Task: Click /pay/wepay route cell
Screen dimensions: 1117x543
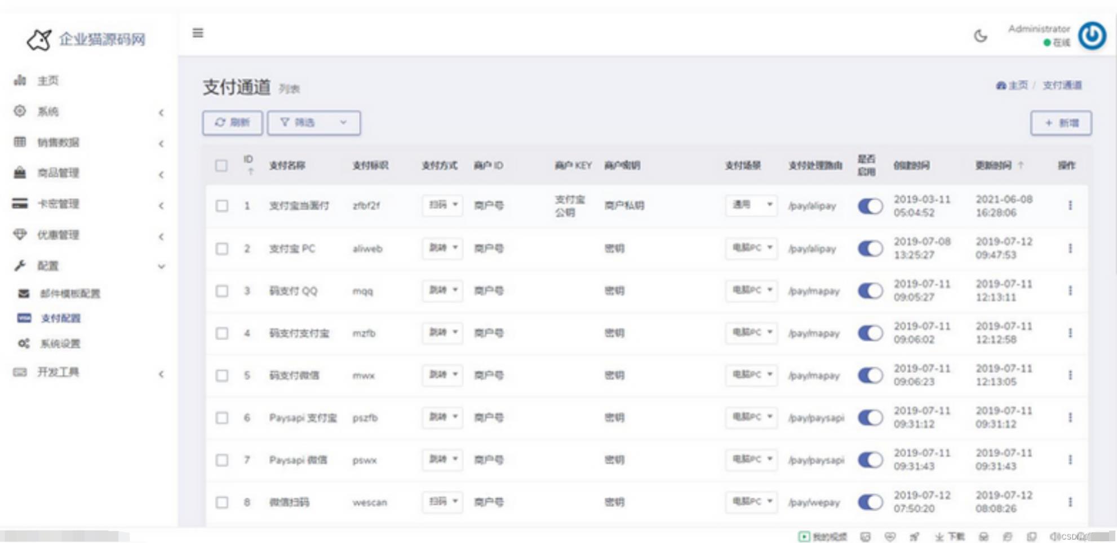Action: [814, 502]
